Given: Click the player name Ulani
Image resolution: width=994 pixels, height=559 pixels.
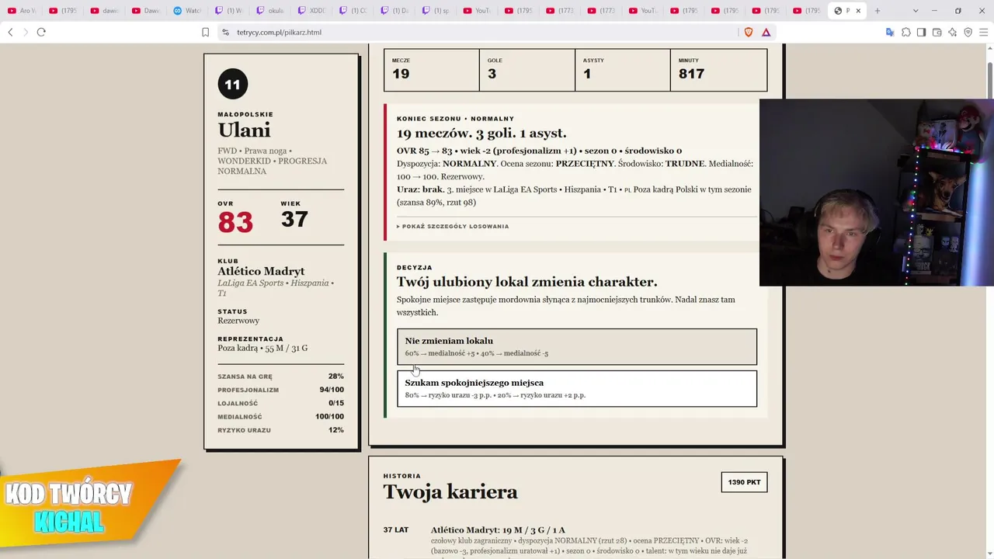Looking at the screenshot, I should pyautogui.click(x=244, y=130).
